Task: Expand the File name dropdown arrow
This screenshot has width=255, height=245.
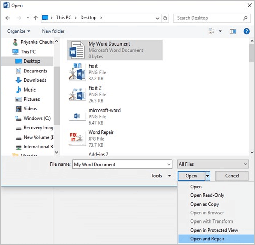Action: point(169,164)
